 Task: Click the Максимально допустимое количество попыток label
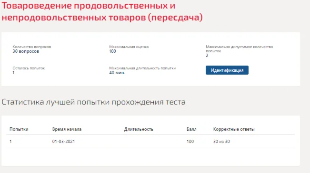click(x=240, y=49)
